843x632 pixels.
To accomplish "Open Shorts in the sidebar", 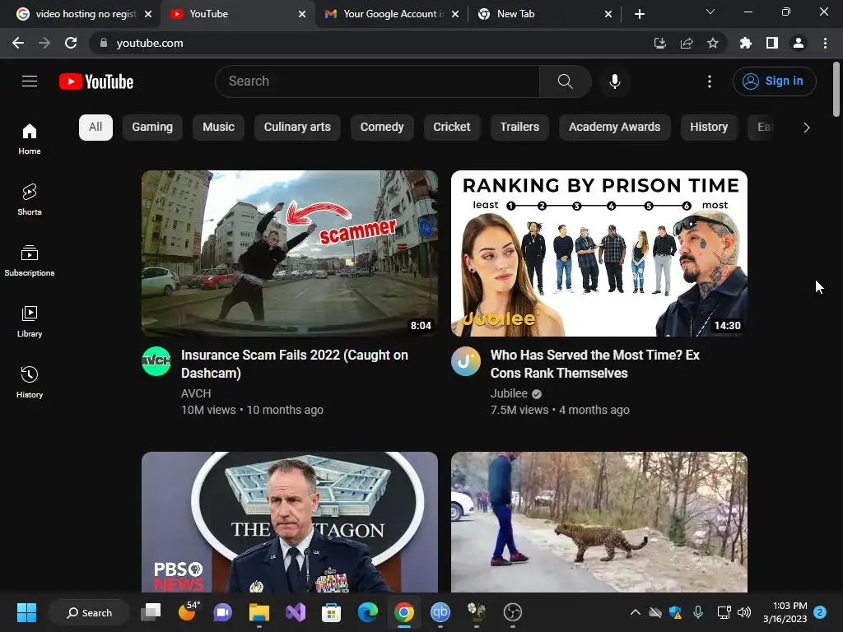I will click(30, 199).
